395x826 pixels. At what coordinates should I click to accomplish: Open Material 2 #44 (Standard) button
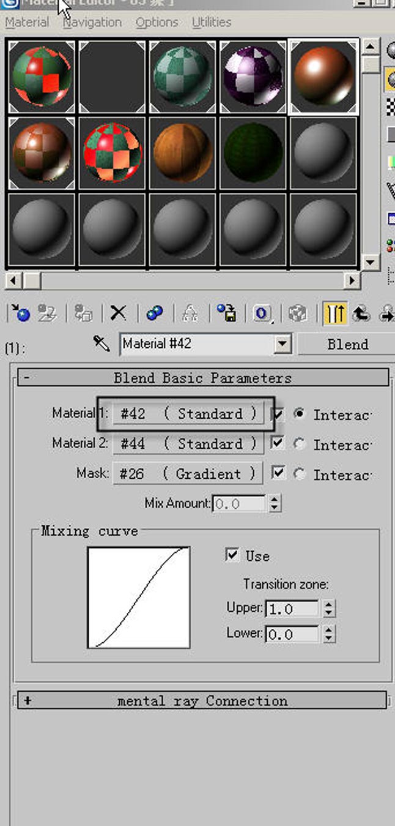pyautogui.click(x=188, y=444)
